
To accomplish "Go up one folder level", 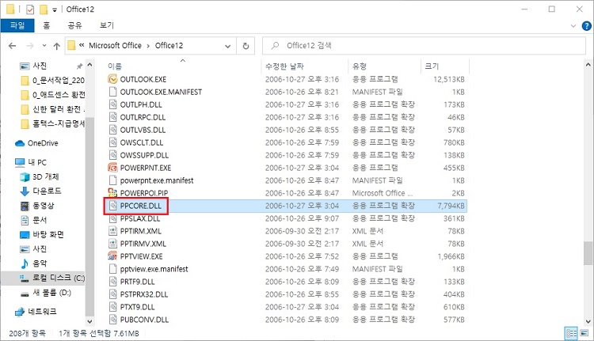I will point(57,46).
